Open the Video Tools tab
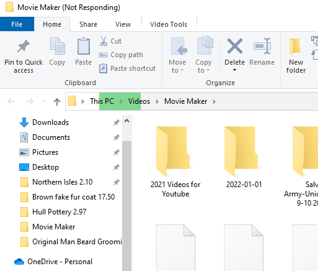 tap(169, 24)
